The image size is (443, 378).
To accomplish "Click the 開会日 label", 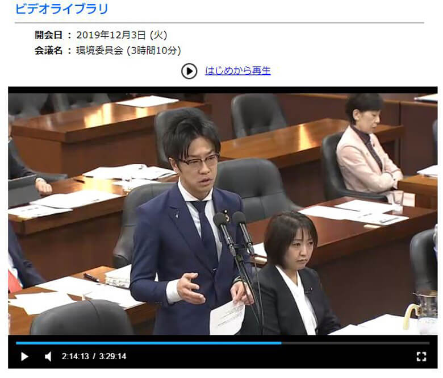I will 48,35.
